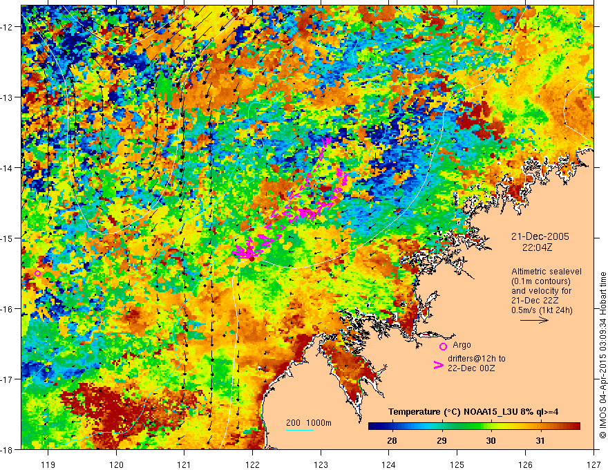Click the latitude axis label -18
Screen dimensions: 608x470
(x=7, y=450)
